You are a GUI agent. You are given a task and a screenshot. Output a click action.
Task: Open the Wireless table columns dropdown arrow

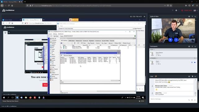click(x=135, y=45)
